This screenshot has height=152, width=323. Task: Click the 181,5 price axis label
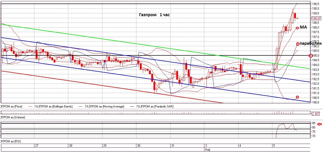tap(315, 89)
